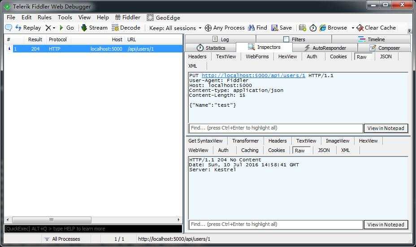Click the Fiddler menu item

click(128, 17)
